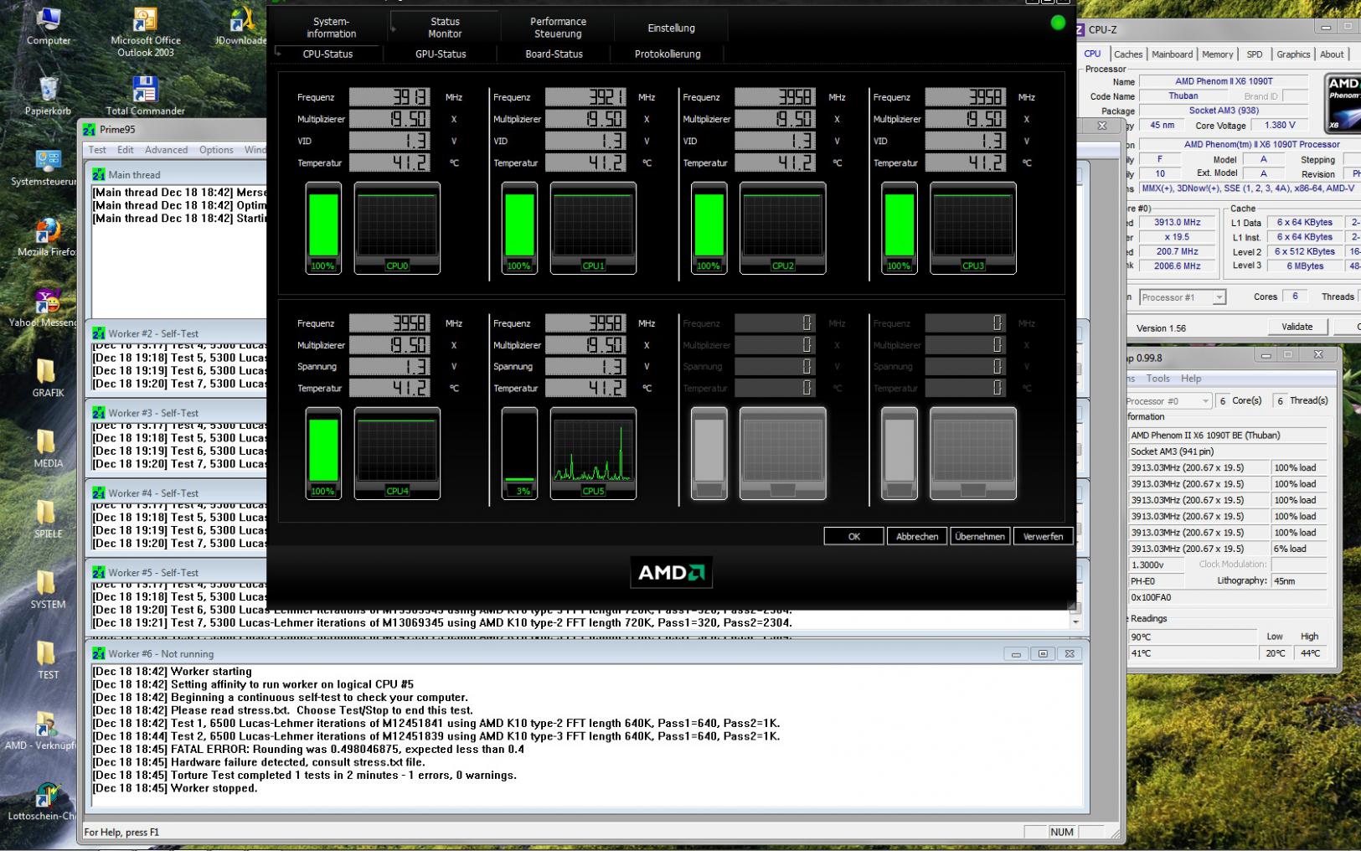
Task: Click the "6% load" row in Core Temp
Action: (x=1228, y=549)
